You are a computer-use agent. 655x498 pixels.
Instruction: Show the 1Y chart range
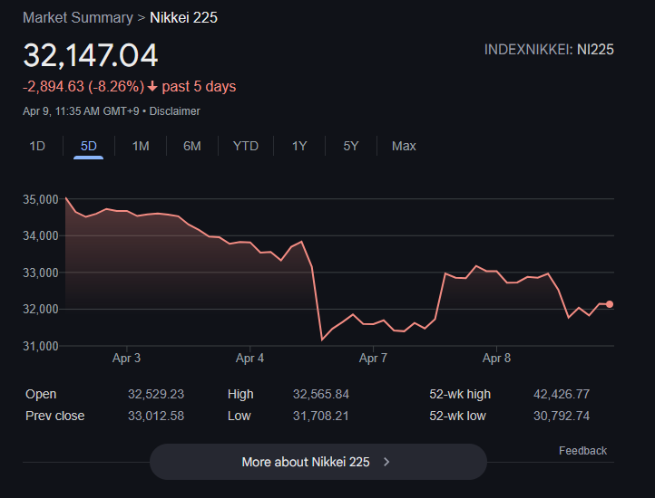tap(299, 146)
